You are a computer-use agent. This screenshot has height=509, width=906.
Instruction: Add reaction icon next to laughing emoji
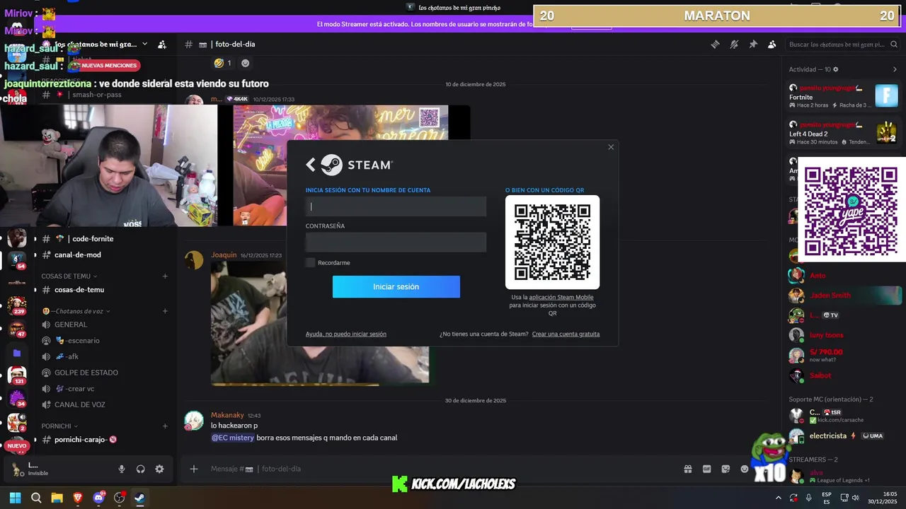pos(245,63)
